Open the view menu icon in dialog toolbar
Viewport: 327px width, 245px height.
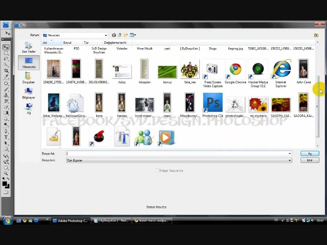(133, 35)
